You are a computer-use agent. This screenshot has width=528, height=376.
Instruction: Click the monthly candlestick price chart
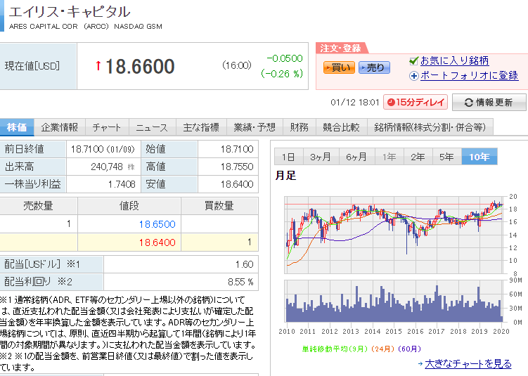pos(395,235)
